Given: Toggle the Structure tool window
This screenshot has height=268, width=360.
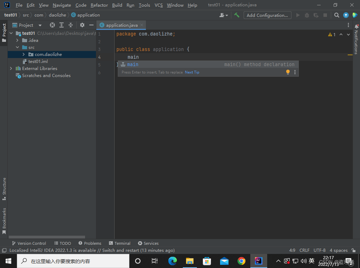Looking at the screenshot, I should (x=4, y=189).
